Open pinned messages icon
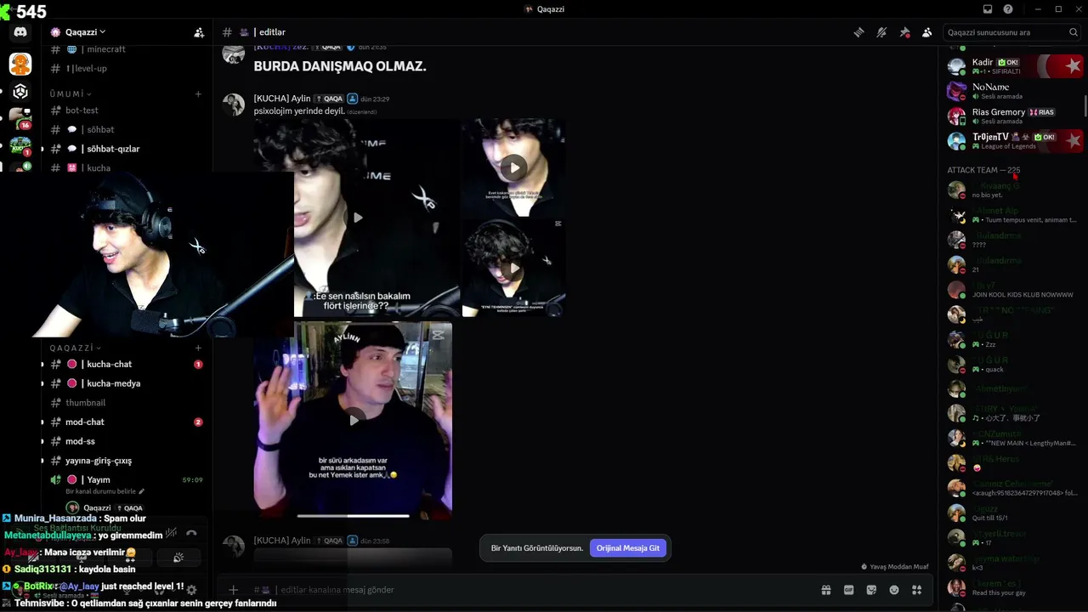The width and height of the screenshot is (1088, 612). pos(904,32)
